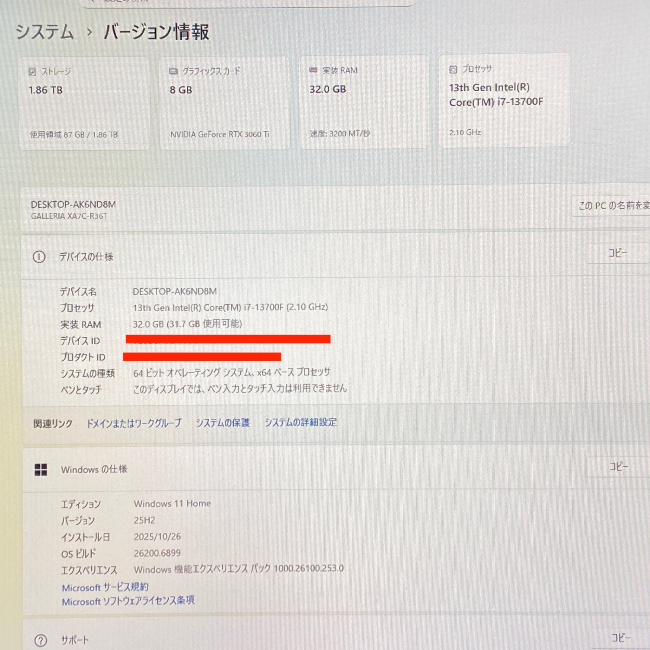This screenshot has width=650, height=650.
Task: Open Microsoft ソフトウェアライセンス条項 link
Action: coord(128,601)
